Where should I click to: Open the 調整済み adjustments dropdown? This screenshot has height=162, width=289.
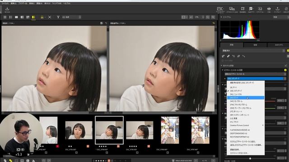click(253, 50)
